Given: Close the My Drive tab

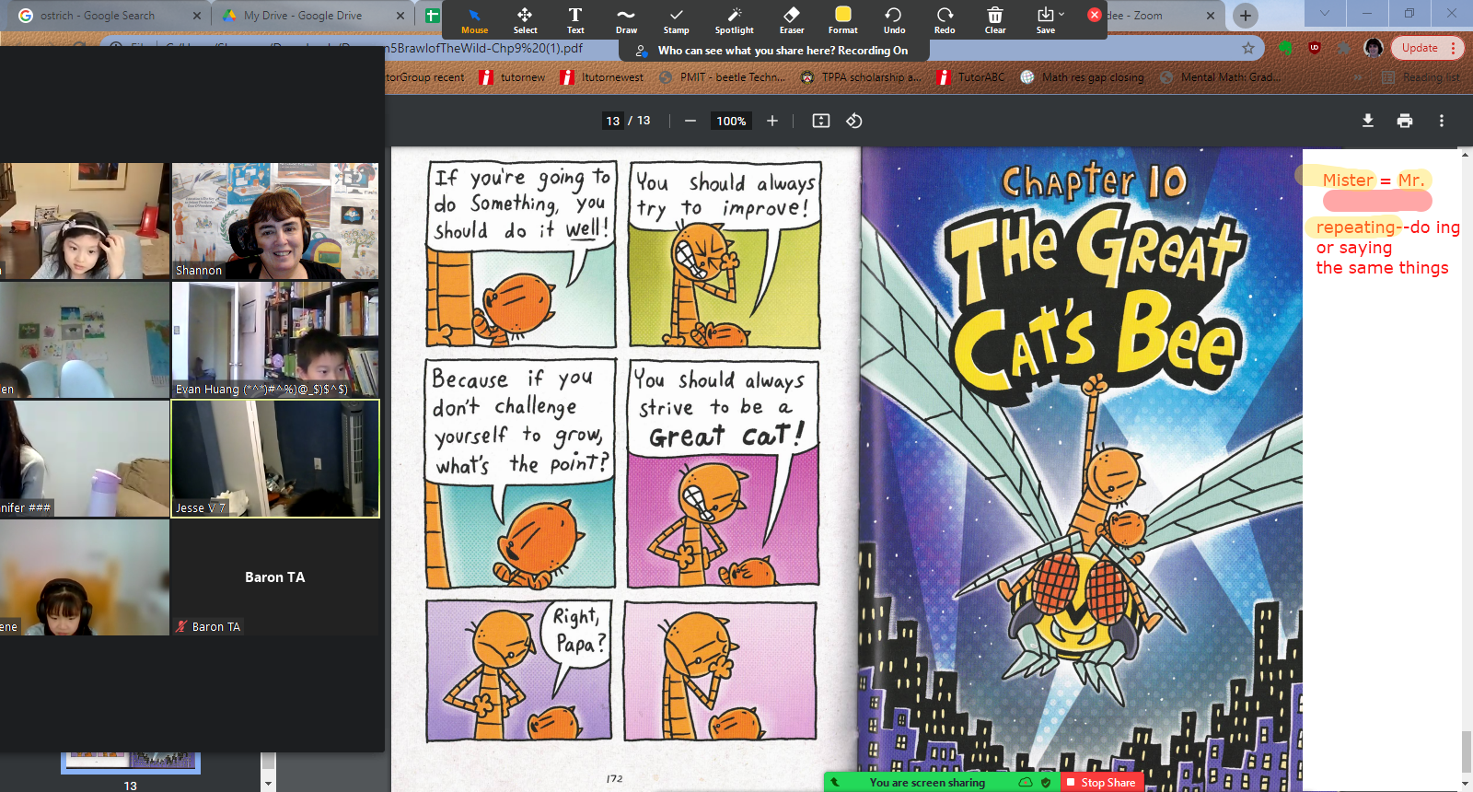Looking at the screenshot, I should click(x=400, y=16).
